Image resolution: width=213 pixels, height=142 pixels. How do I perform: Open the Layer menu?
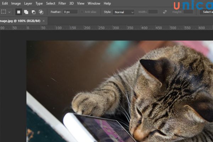(x=28, y=3)
